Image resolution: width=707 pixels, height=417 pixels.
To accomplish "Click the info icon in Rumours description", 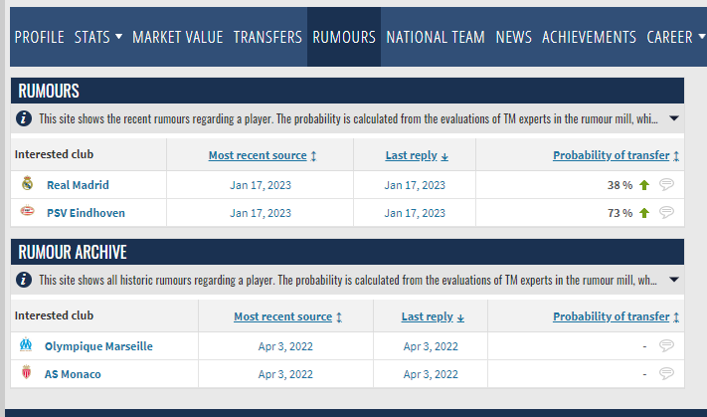I will [24, 118].
